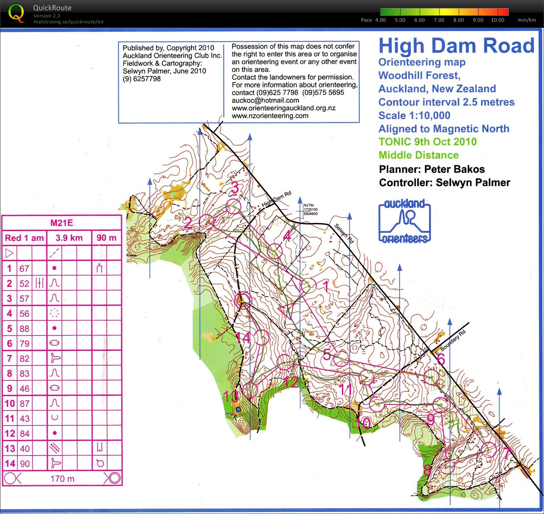Click control code 67 in the table
Viewport: 544px width, 514px height.
pyautogui.click(x=25, y=268)
